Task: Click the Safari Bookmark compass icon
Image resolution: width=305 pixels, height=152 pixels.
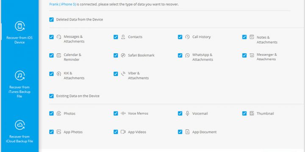Action: [123, 55]
